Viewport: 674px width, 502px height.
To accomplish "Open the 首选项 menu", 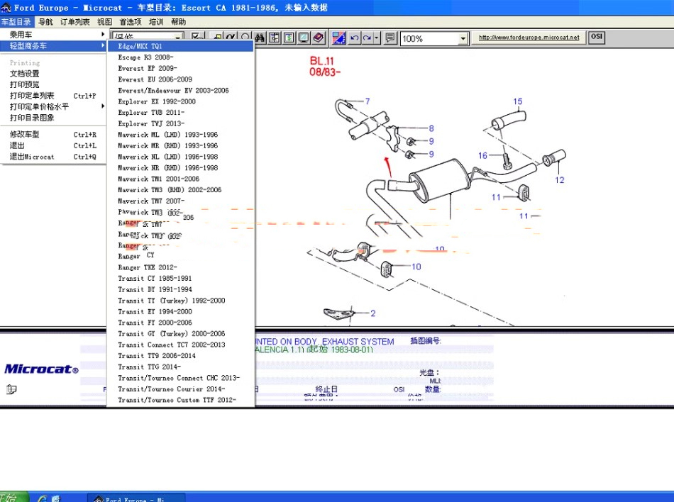I will click(131, 22).
